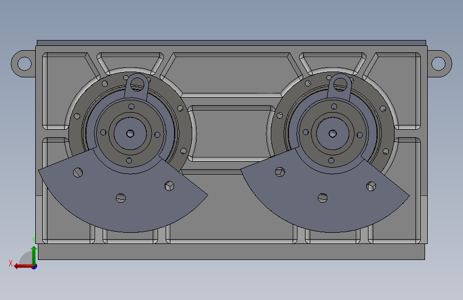This screenshot has width=463, height=300.
Task: Click the red X axis arrow of the triad
Action: (23, 266)
